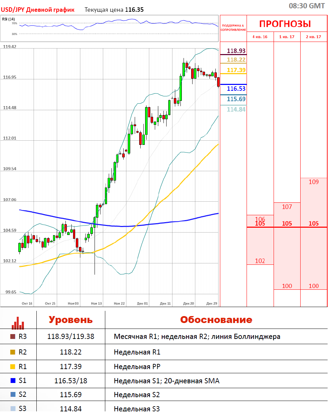329x419 pixels.
Task: Open the '2 кв. 17' forecast column
Action: coord(313,37)
